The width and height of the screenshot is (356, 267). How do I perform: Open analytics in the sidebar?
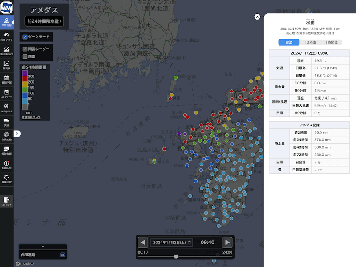tap(7, 108)
